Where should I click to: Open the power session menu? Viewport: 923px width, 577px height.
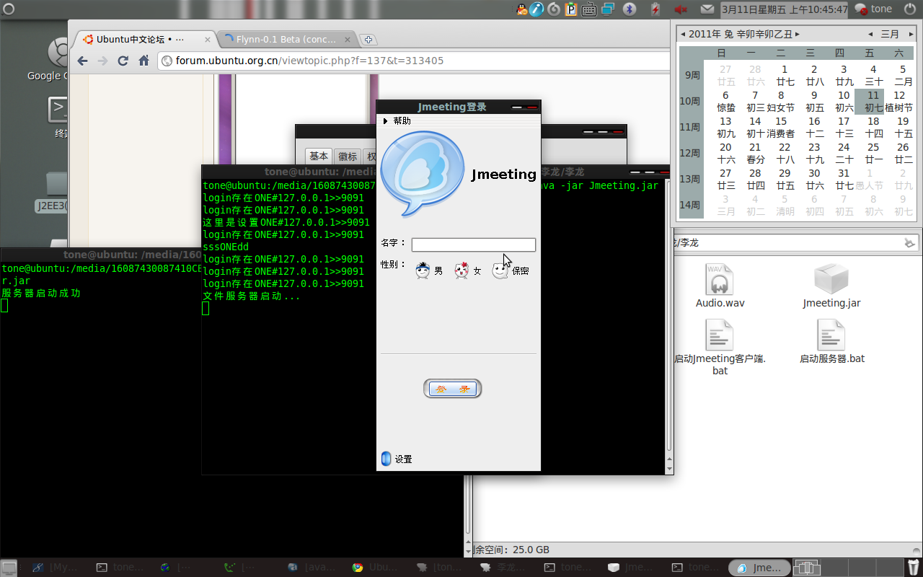pyautogui.click(x=909, y=9)
